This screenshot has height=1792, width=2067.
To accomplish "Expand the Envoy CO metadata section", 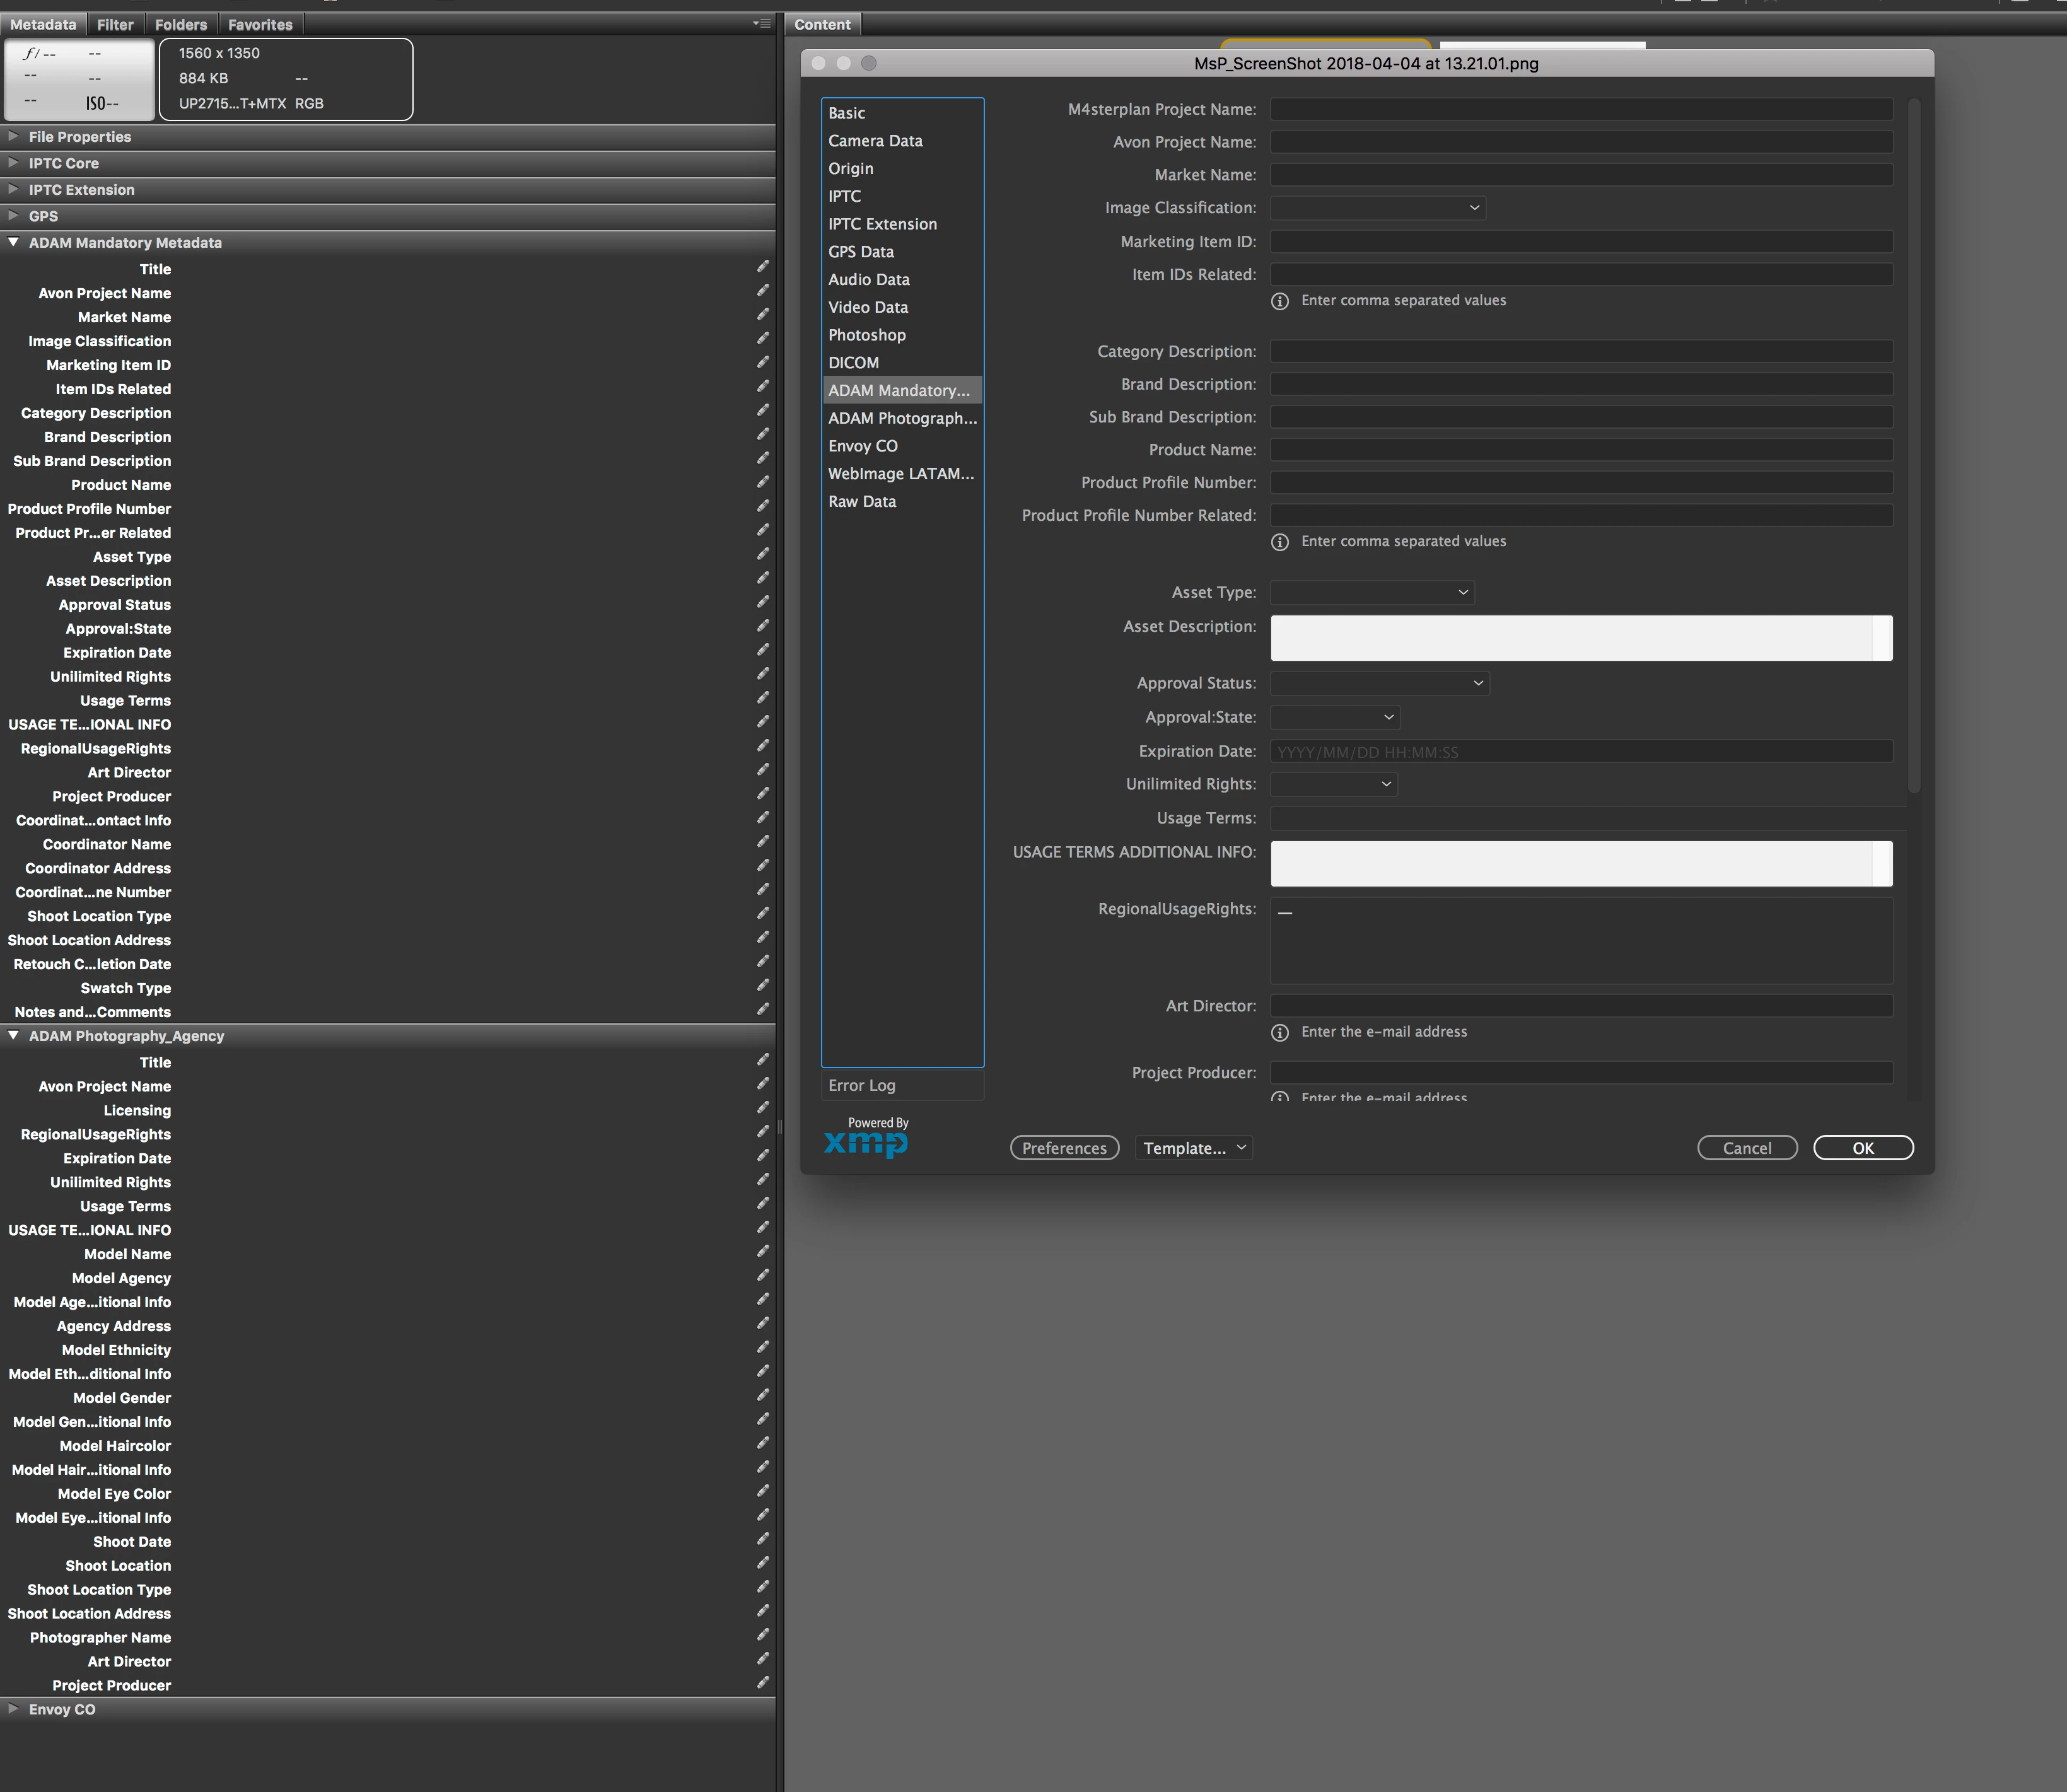I will pos(13,1708).
